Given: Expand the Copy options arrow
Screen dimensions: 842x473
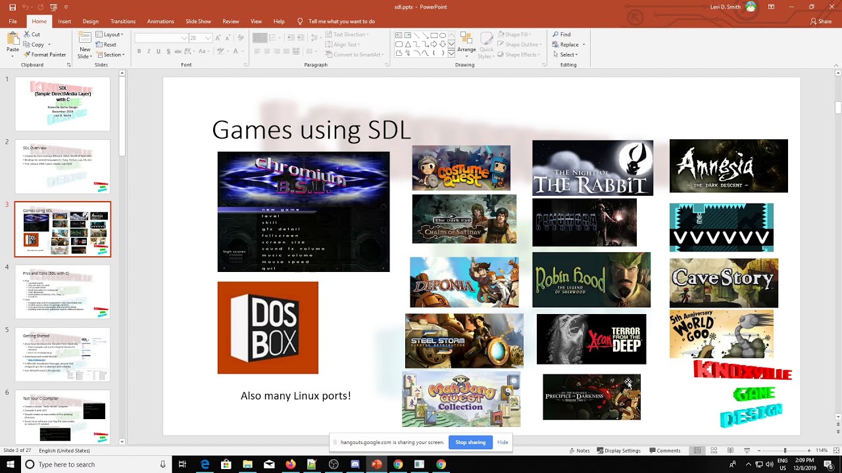Looking at the screenshot, I should tap(51, 45).
